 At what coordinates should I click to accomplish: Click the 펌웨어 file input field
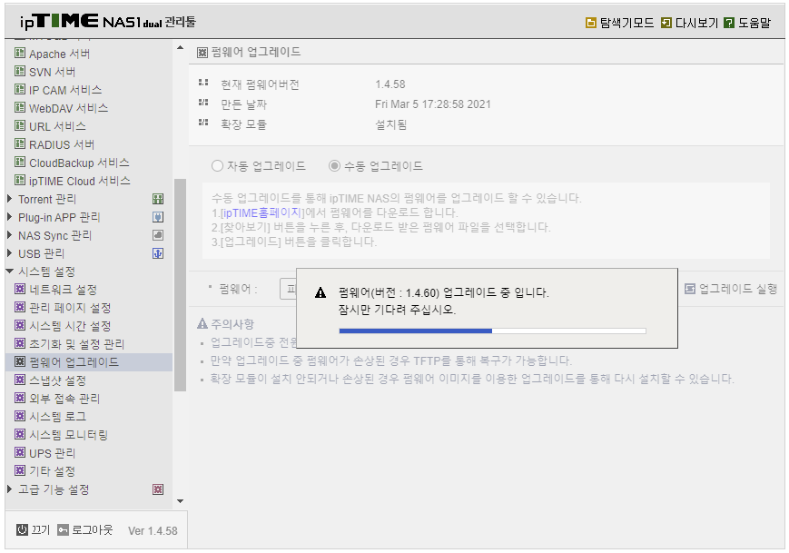(x=289, y=289)
